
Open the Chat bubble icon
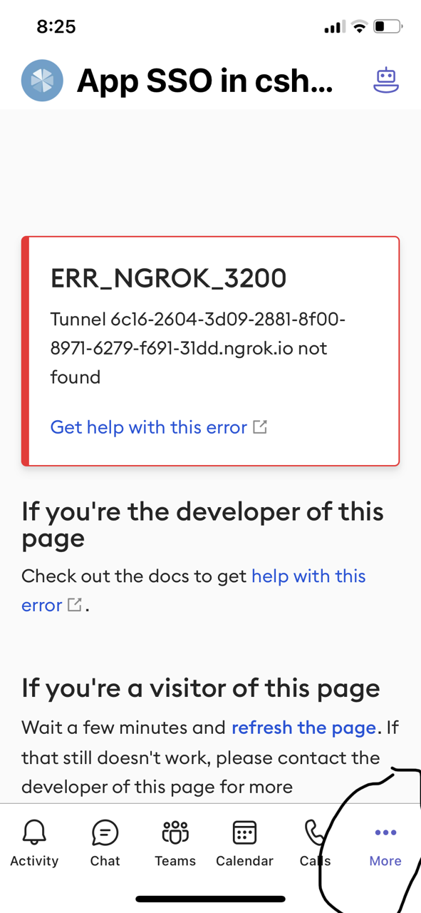105,831
